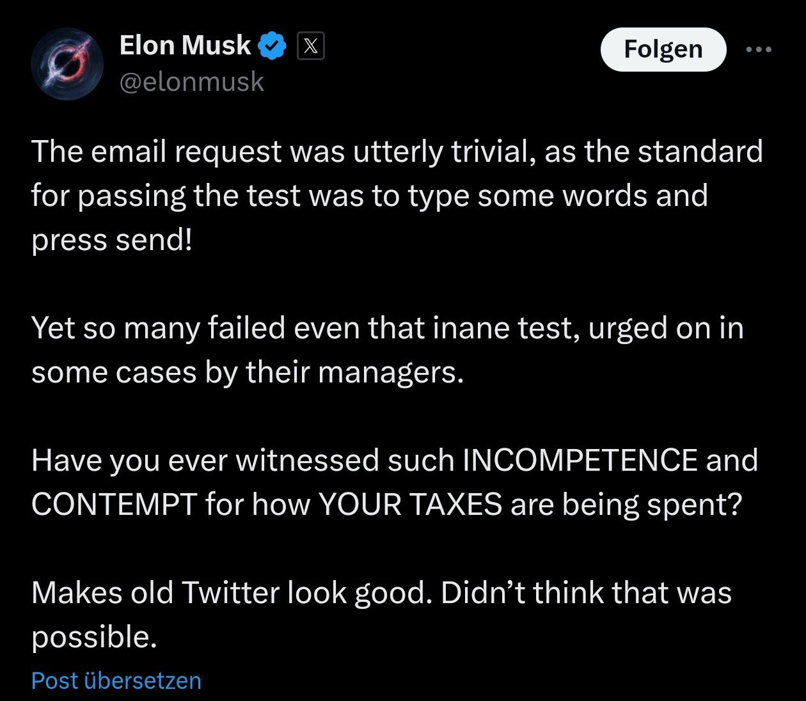This screenshot has width=806, height=701.
Task: Click the @elonmusk handle
Action: (x=191, y=82)
